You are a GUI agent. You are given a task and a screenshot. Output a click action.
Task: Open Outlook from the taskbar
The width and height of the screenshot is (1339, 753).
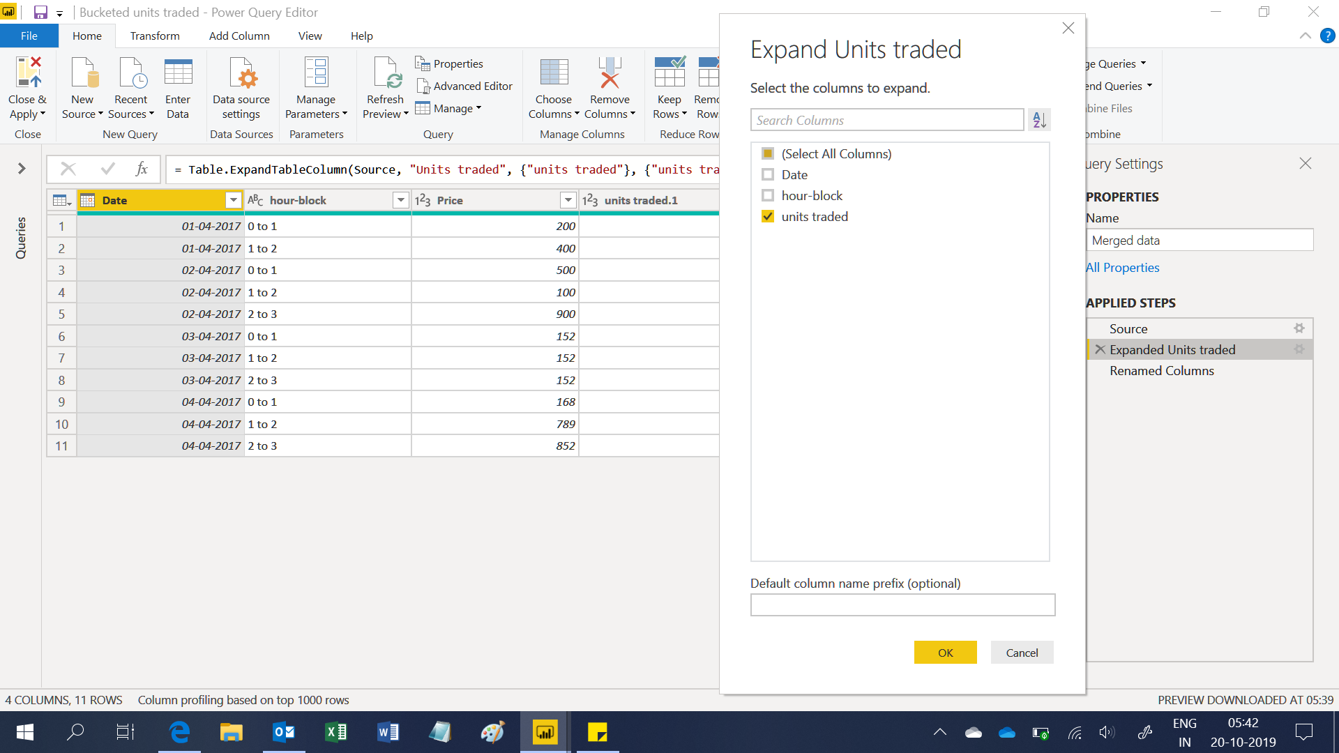(x=284, y=732)
